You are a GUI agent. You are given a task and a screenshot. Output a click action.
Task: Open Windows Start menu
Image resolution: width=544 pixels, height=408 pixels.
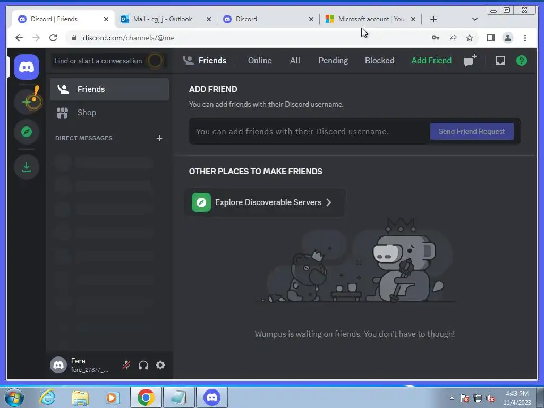pos(14,397)
